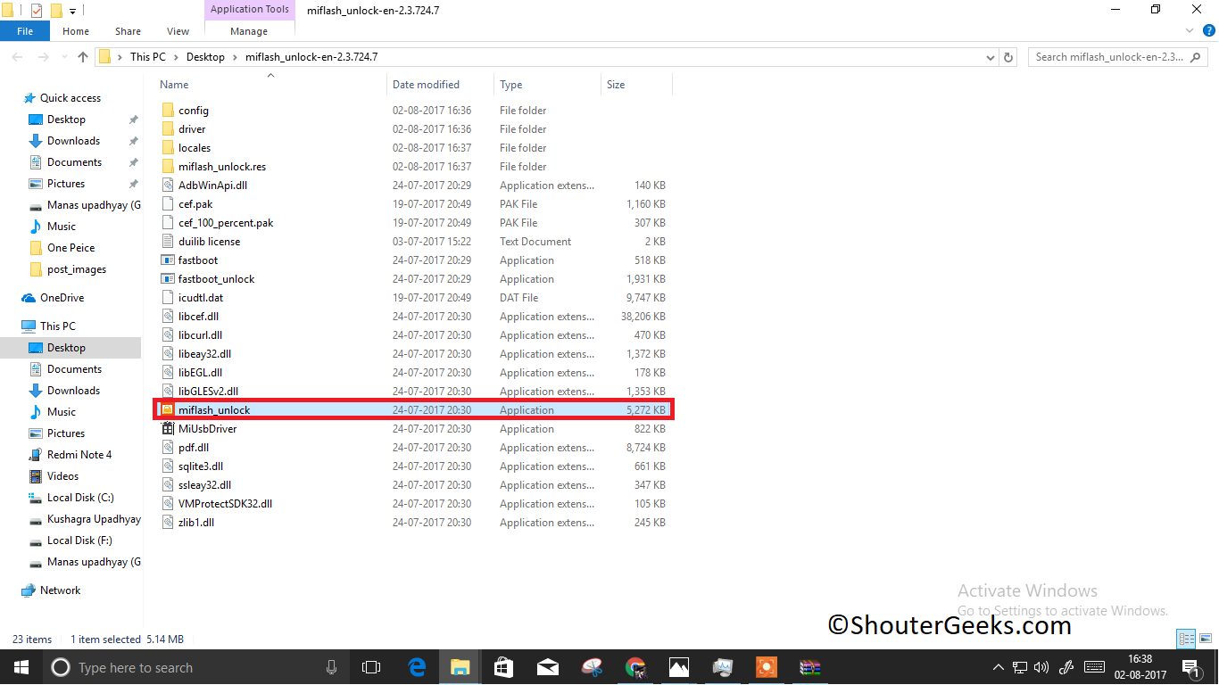Select cef_100_percent.pak file name
This screenshot has width=1219, height=685.
tap(226, 223)
